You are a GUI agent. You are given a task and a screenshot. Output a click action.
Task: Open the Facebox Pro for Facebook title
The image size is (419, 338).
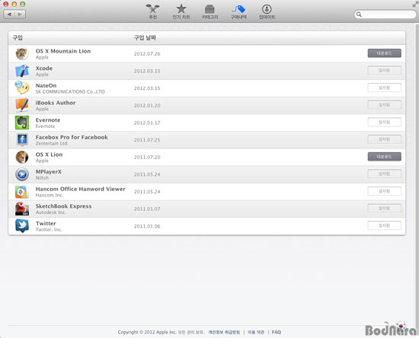pyautogui.click(x=72, y=137)
